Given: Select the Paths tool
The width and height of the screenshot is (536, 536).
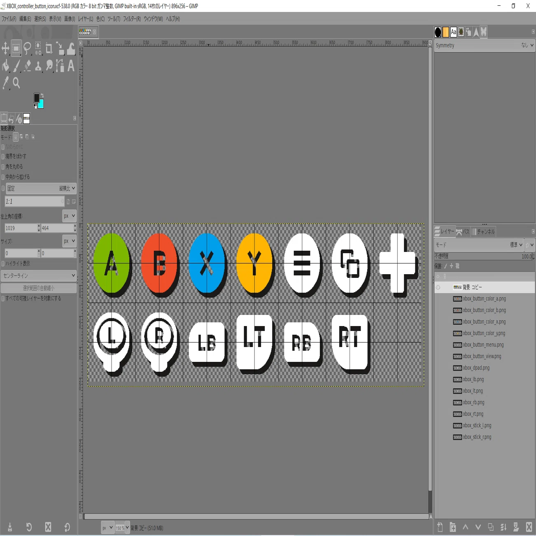Looking at the screenshot, I should click(60, 65).
